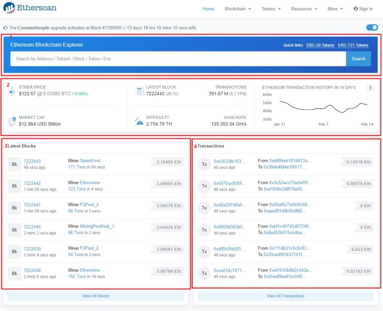Viewport: 383px width, 311px height.
Task: Click the Bk icon for block 7222442
Action: [15, 186]
